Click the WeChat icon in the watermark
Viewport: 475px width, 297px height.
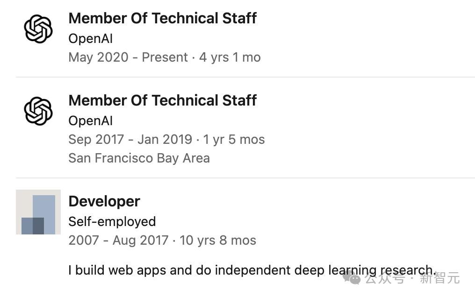point(352,277)
